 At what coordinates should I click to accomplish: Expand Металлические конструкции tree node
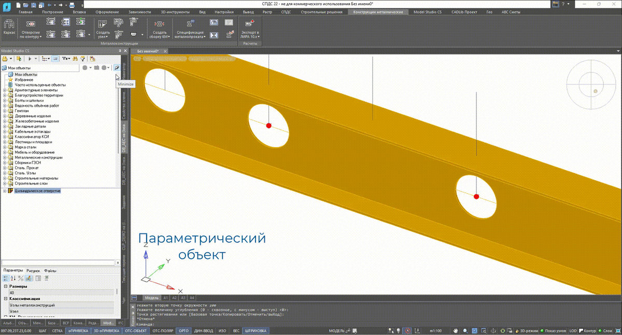(x=5, y=157)
